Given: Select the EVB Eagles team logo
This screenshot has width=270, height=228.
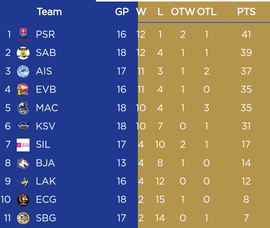Looking at the screenshot, I should (x=23, y=90).
